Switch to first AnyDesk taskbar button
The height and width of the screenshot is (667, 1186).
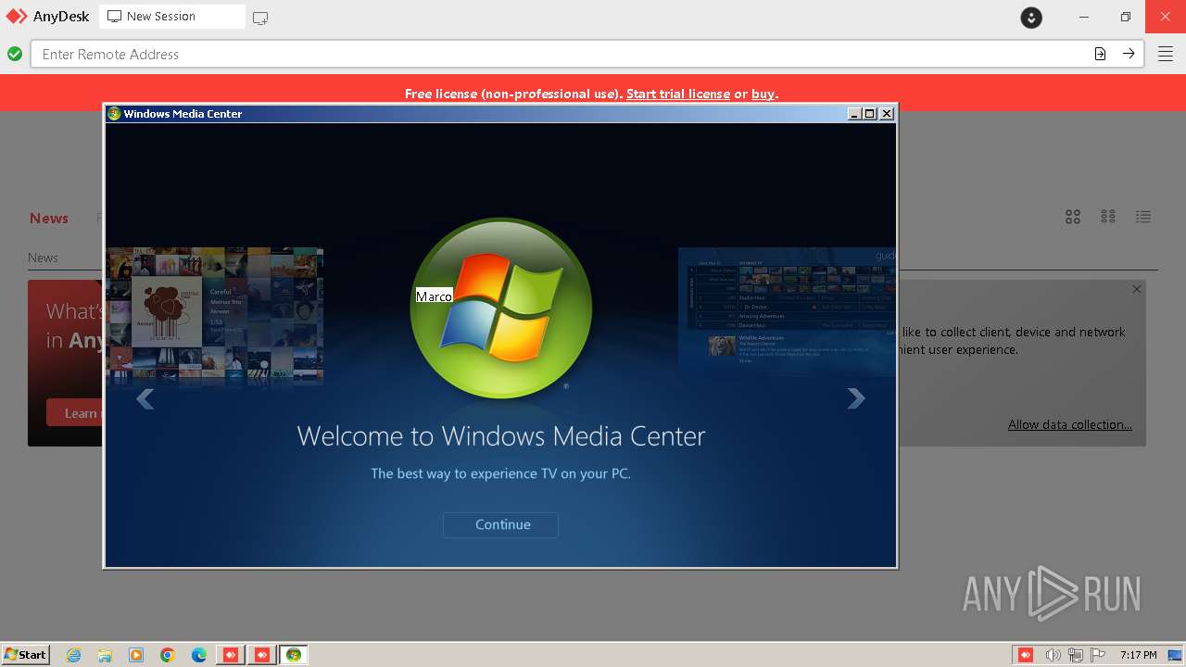point(231,655)
